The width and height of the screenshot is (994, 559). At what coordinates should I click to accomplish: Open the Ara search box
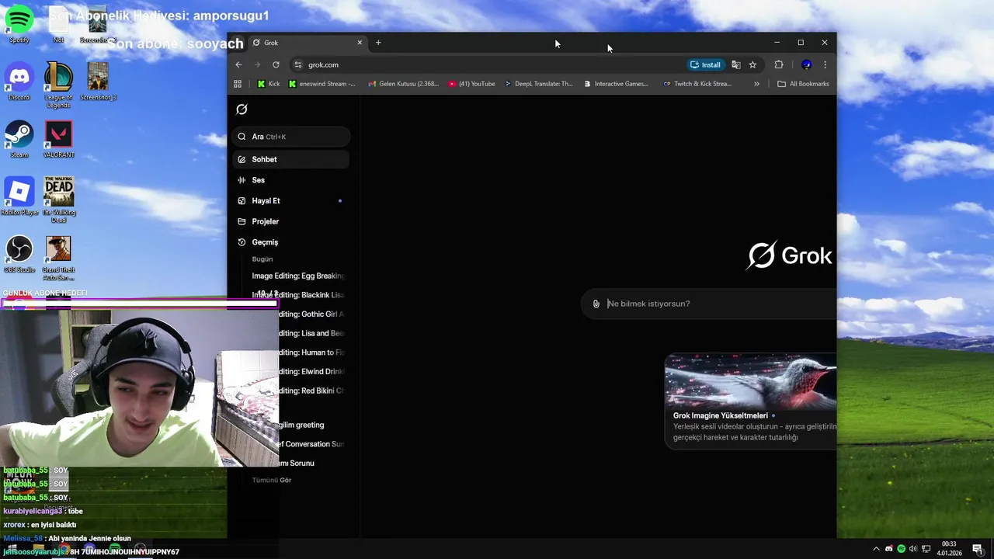coord(291,137)
